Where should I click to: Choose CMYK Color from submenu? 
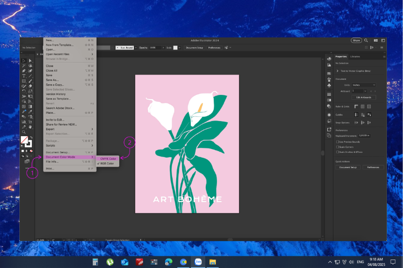coord(107,159)
